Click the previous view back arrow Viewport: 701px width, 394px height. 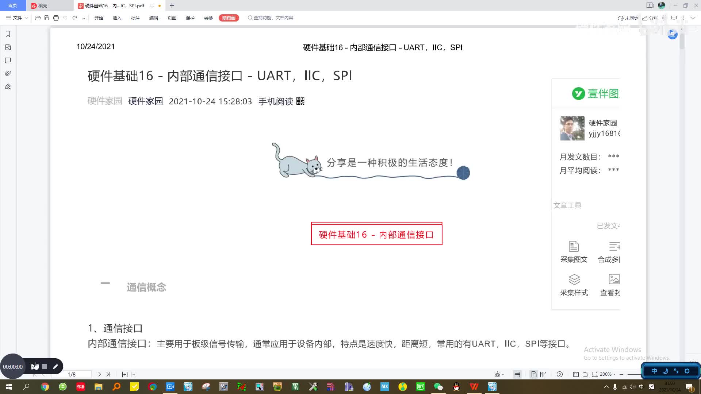coord(125,374)
